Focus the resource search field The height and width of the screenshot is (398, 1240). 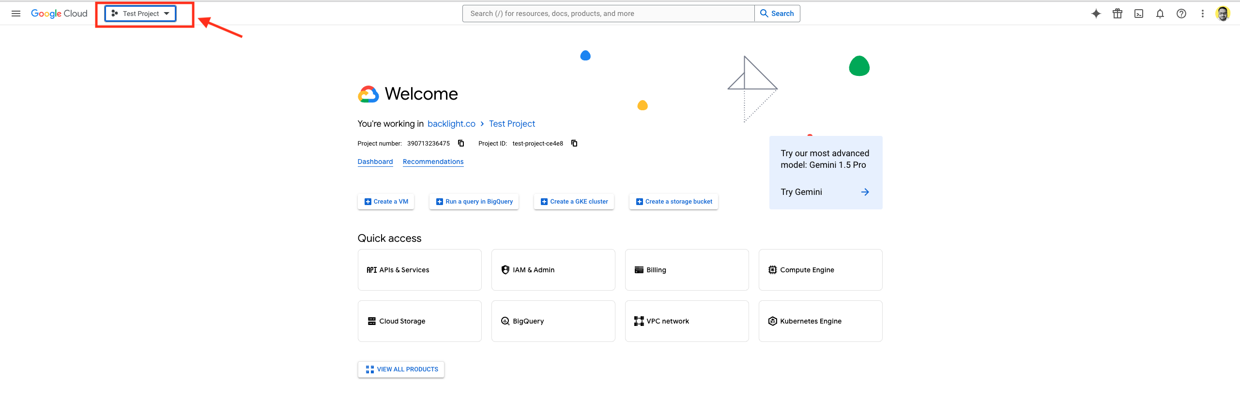[x=608, y=14]
